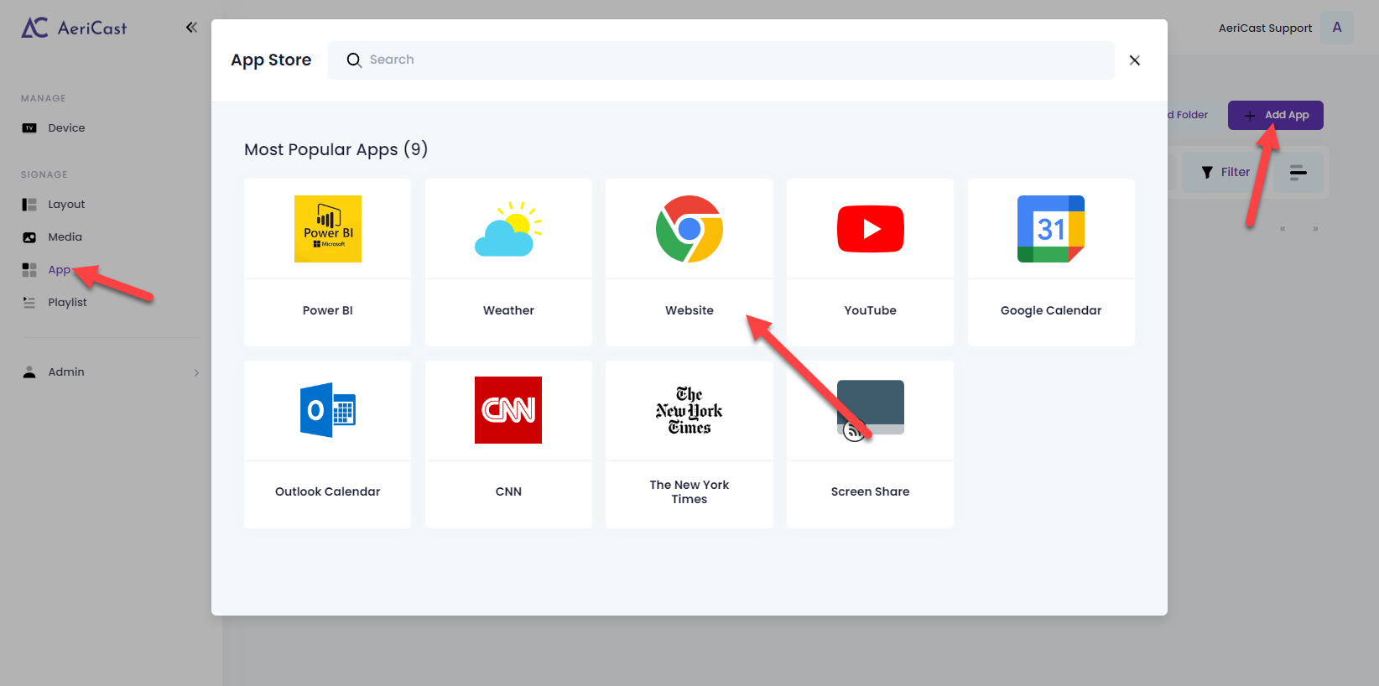
Task: Click the search magnifier icon
Action: click(x=354, y=60)
